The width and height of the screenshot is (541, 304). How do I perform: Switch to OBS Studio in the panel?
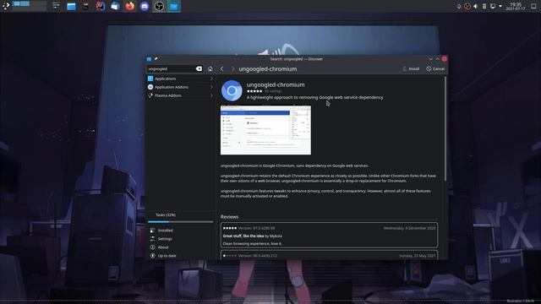[x=159, y=6]
